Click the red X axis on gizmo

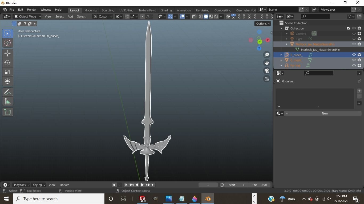268,40
